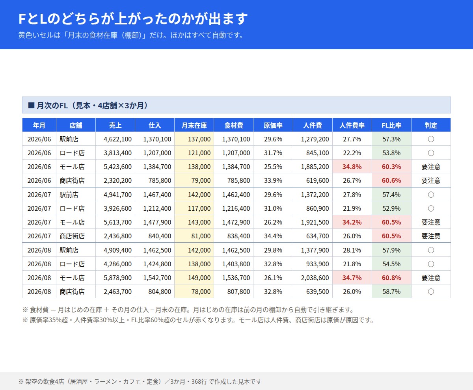The image size is (473, 390).
Task: Click the 店舗 column header
Action: 76,125
